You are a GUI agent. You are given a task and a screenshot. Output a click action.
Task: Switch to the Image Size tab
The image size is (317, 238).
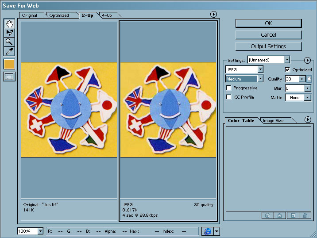click(x=273, y=121)
